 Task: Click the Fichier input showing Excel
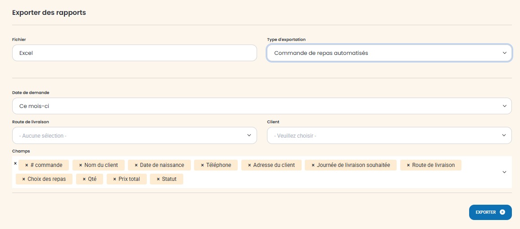[x=134, y=53]
